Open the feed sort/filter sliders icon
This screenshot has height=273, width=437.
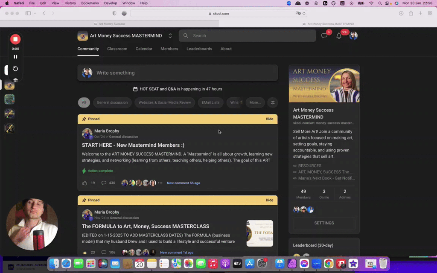click(273, 102)
